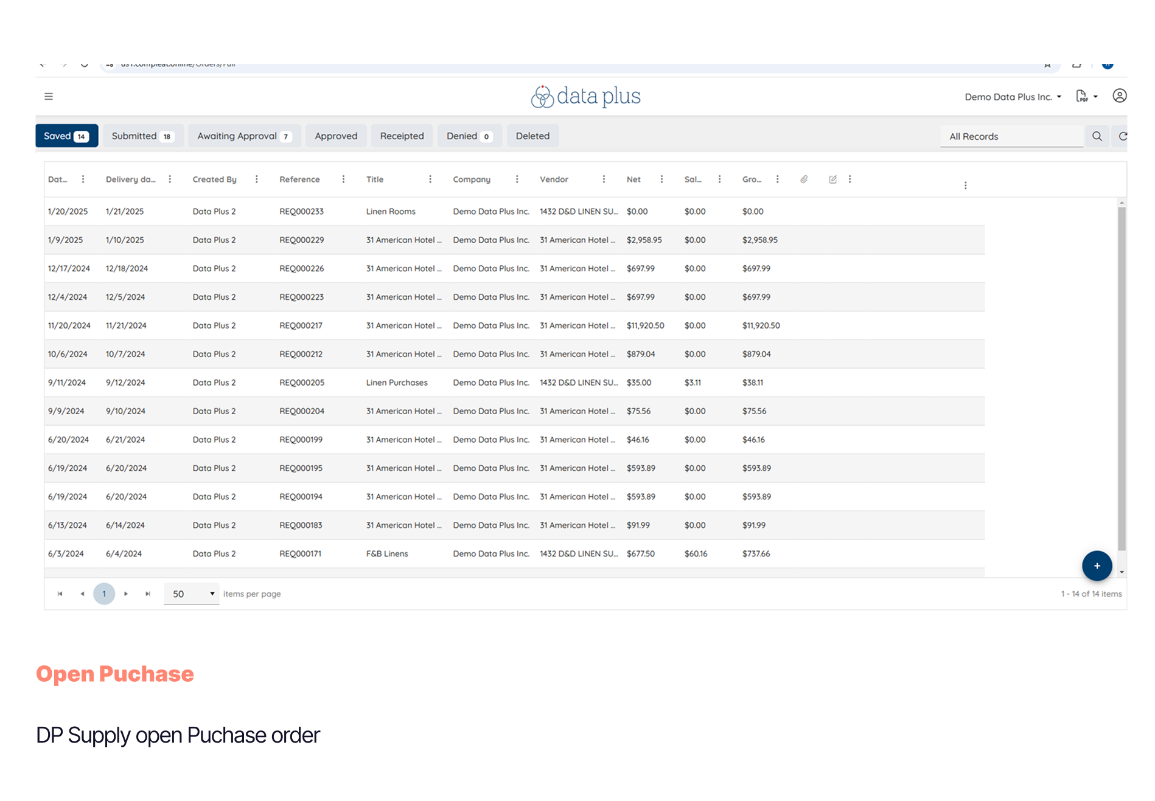
Task: Select page 1 in pagination
Action: (104, 594)
